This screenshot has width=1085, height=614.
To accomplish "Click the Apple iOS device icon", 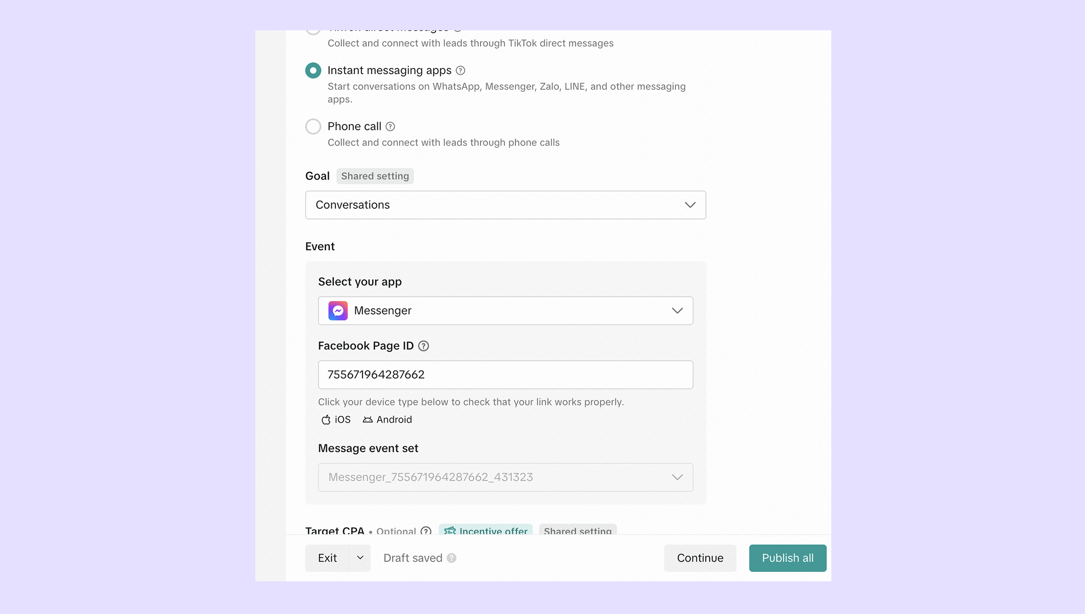I will pyautogui.click(x=325, y=419).
